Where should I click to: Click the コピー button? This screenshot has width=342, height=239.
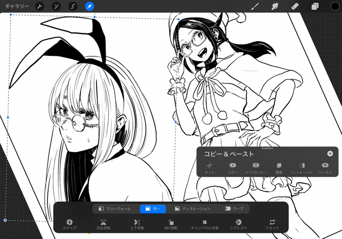233,168
